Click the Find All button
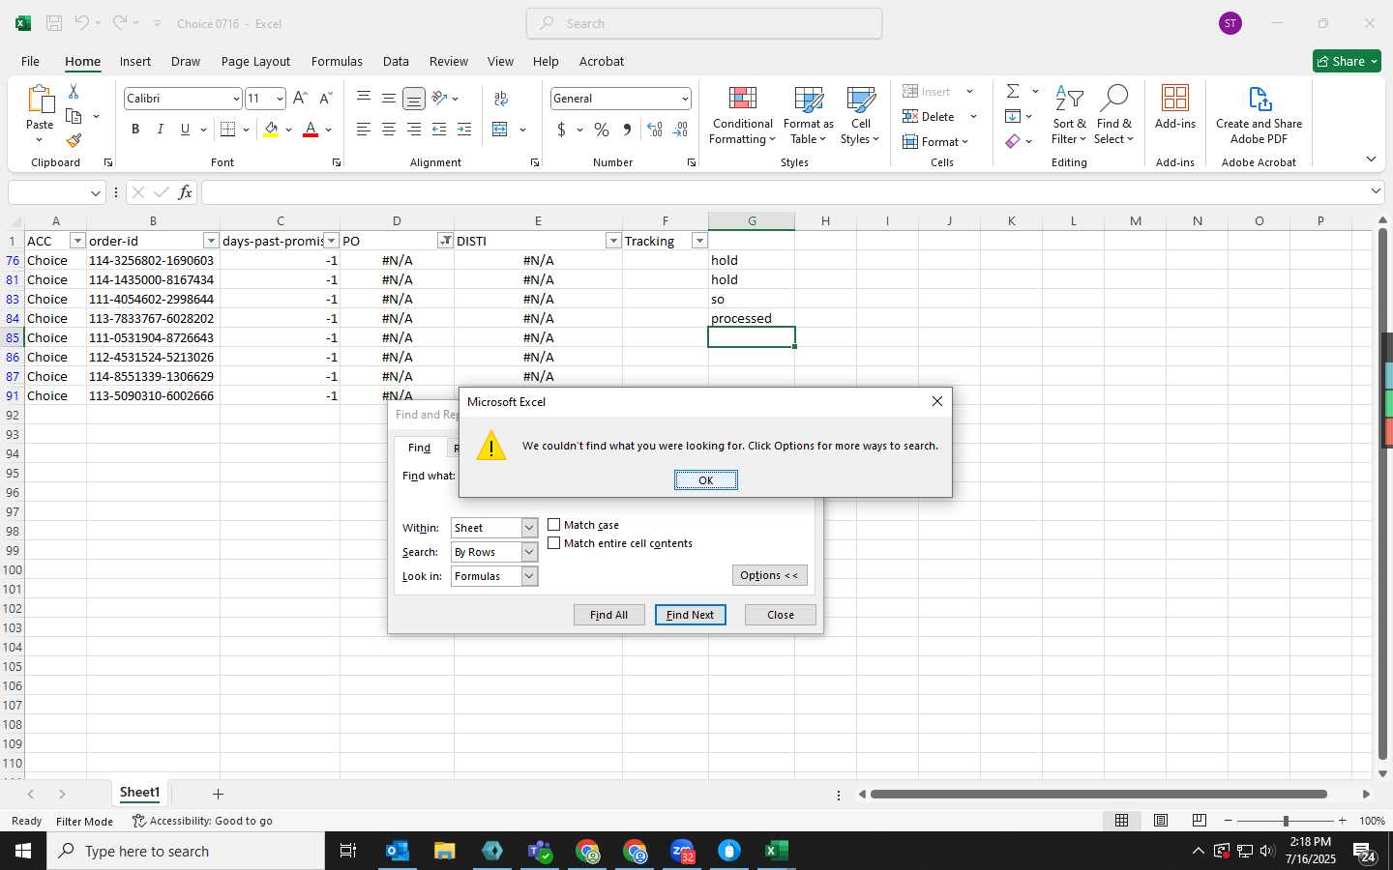Screen dimensions: 1393x870 [609, 615]
